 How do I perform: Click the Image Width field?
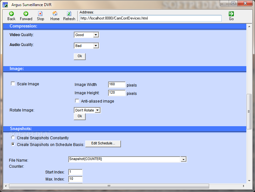(117, 85)
